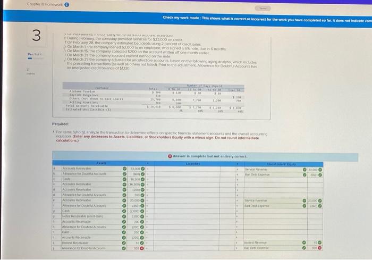Click the green check beside the Interest Receivable name
Image resolution: width=372 pixels, height=260 pixels.
coord(124,243)
